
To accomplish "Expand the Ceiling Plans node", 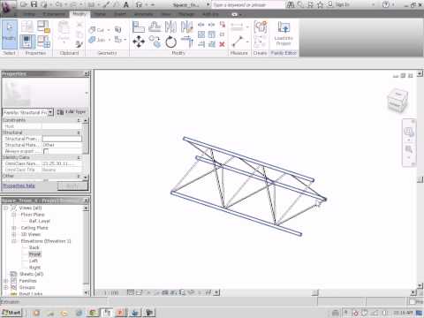I will point(13,228).
